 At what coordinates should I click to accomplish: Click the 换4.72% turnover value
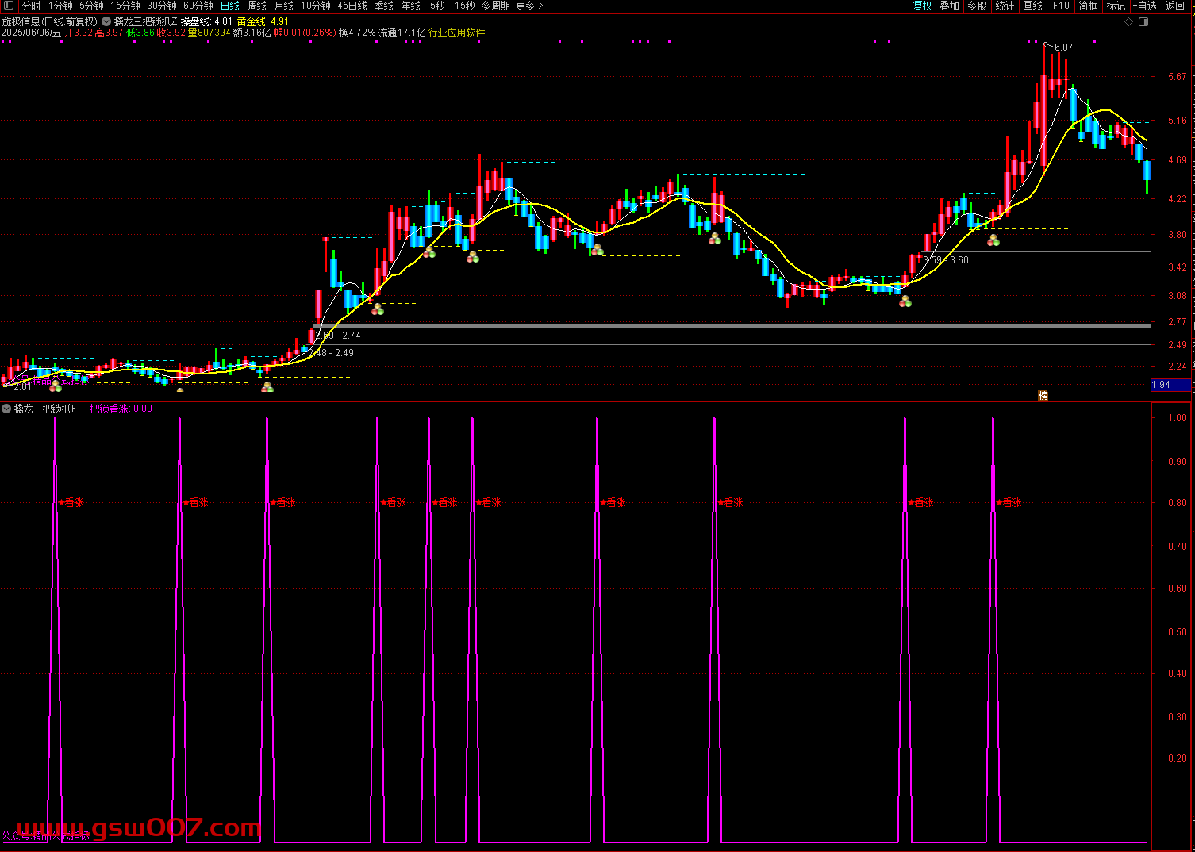pyautogui.click(x=357, y=33)
